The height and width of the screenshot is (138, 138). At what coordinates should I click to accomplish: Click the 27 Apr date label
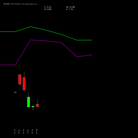pos(19,131)
